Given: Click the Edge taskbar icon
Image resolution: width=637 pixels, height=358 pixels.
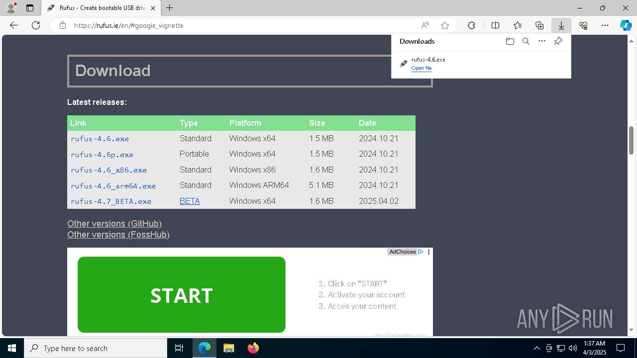Looking at the screenshot, I should coord(205,348).
